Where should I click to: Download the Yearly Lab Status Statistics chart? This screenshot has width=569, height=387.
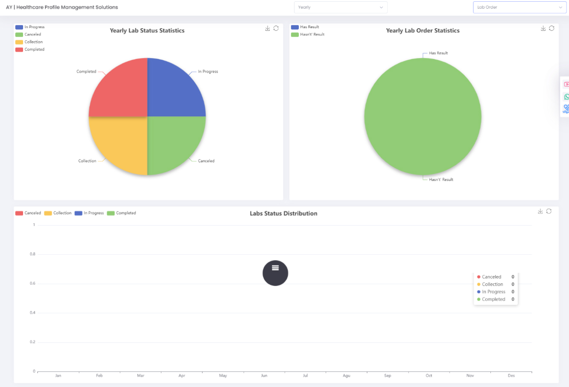268,28
